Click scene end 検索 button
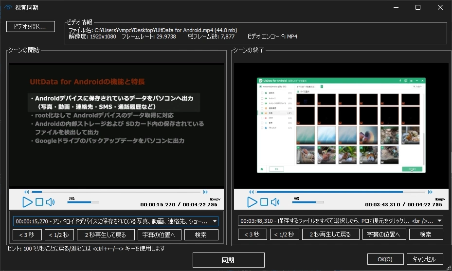The height and width of the screenshot is (271, 452). [426, 235]
